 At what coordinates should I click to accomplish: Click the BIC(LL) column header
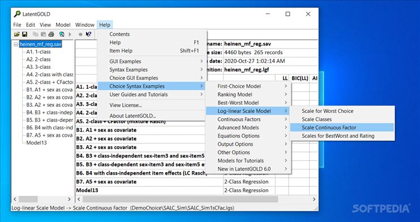click(300, 79)
